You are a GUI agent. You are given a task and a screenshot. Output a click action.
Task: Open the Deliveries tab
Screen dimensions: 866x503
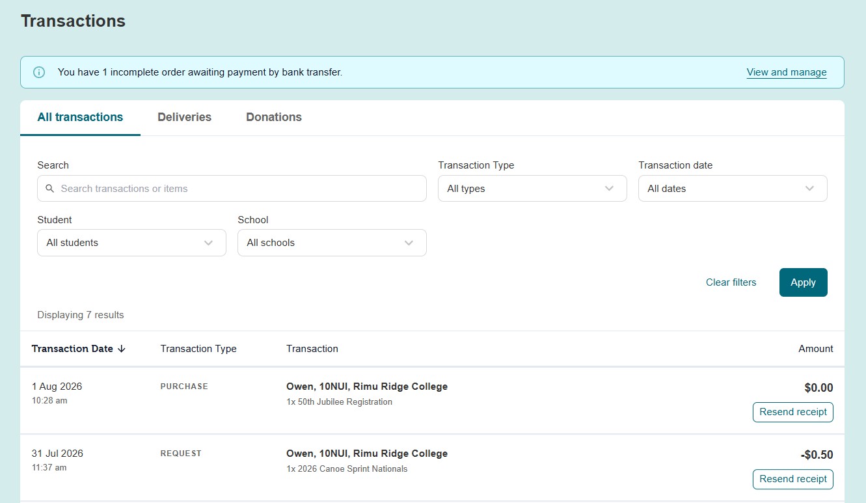pyautogui.click(x=184, y=117)
